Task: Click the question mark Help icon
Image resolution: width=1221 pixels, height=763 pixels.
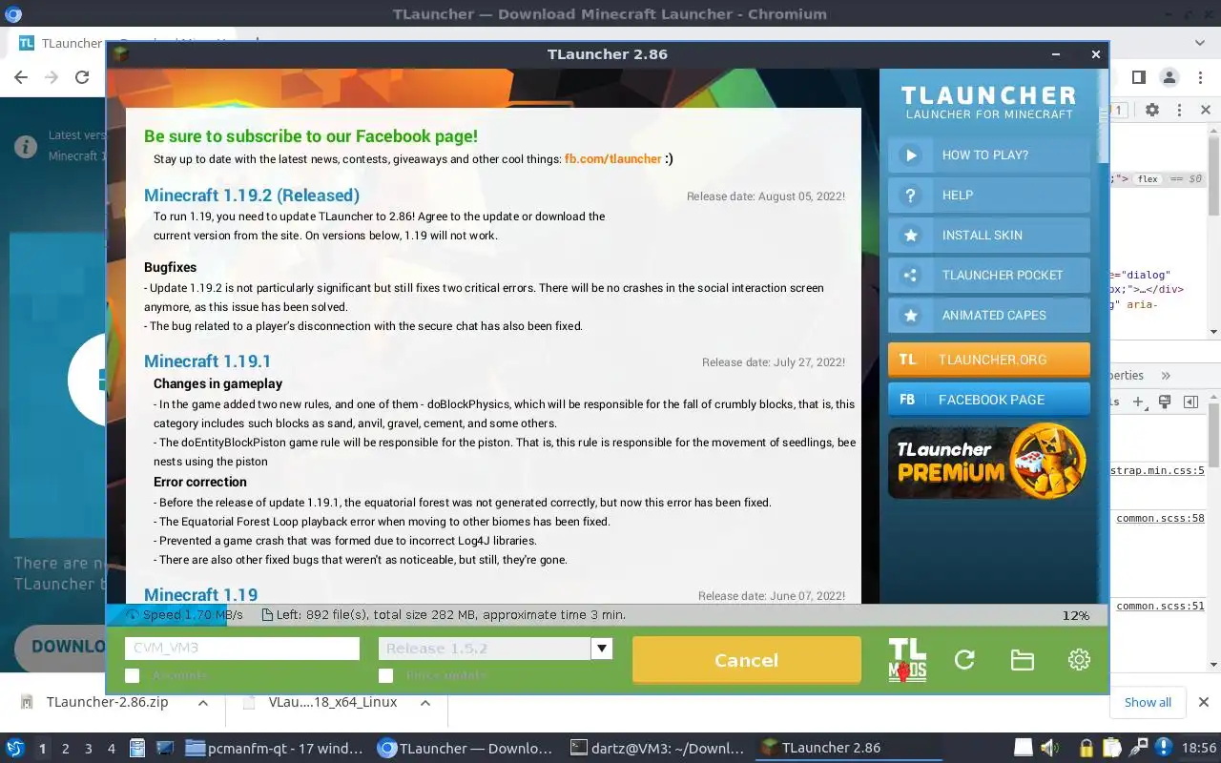Action: tap(911, 196)
